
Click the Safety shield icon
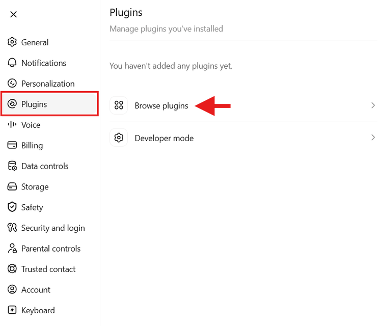[12, 207]
